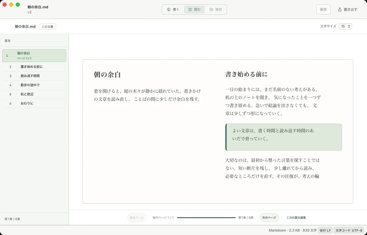Select chapter 4 散歩の途中で in outline

click(x=34, y=85)
